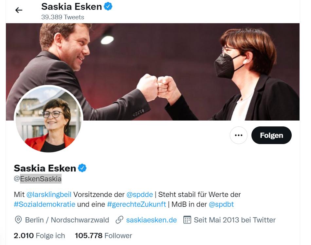
Task: View the 2.010 Folge ich list
Action: (x=39, y=236)
